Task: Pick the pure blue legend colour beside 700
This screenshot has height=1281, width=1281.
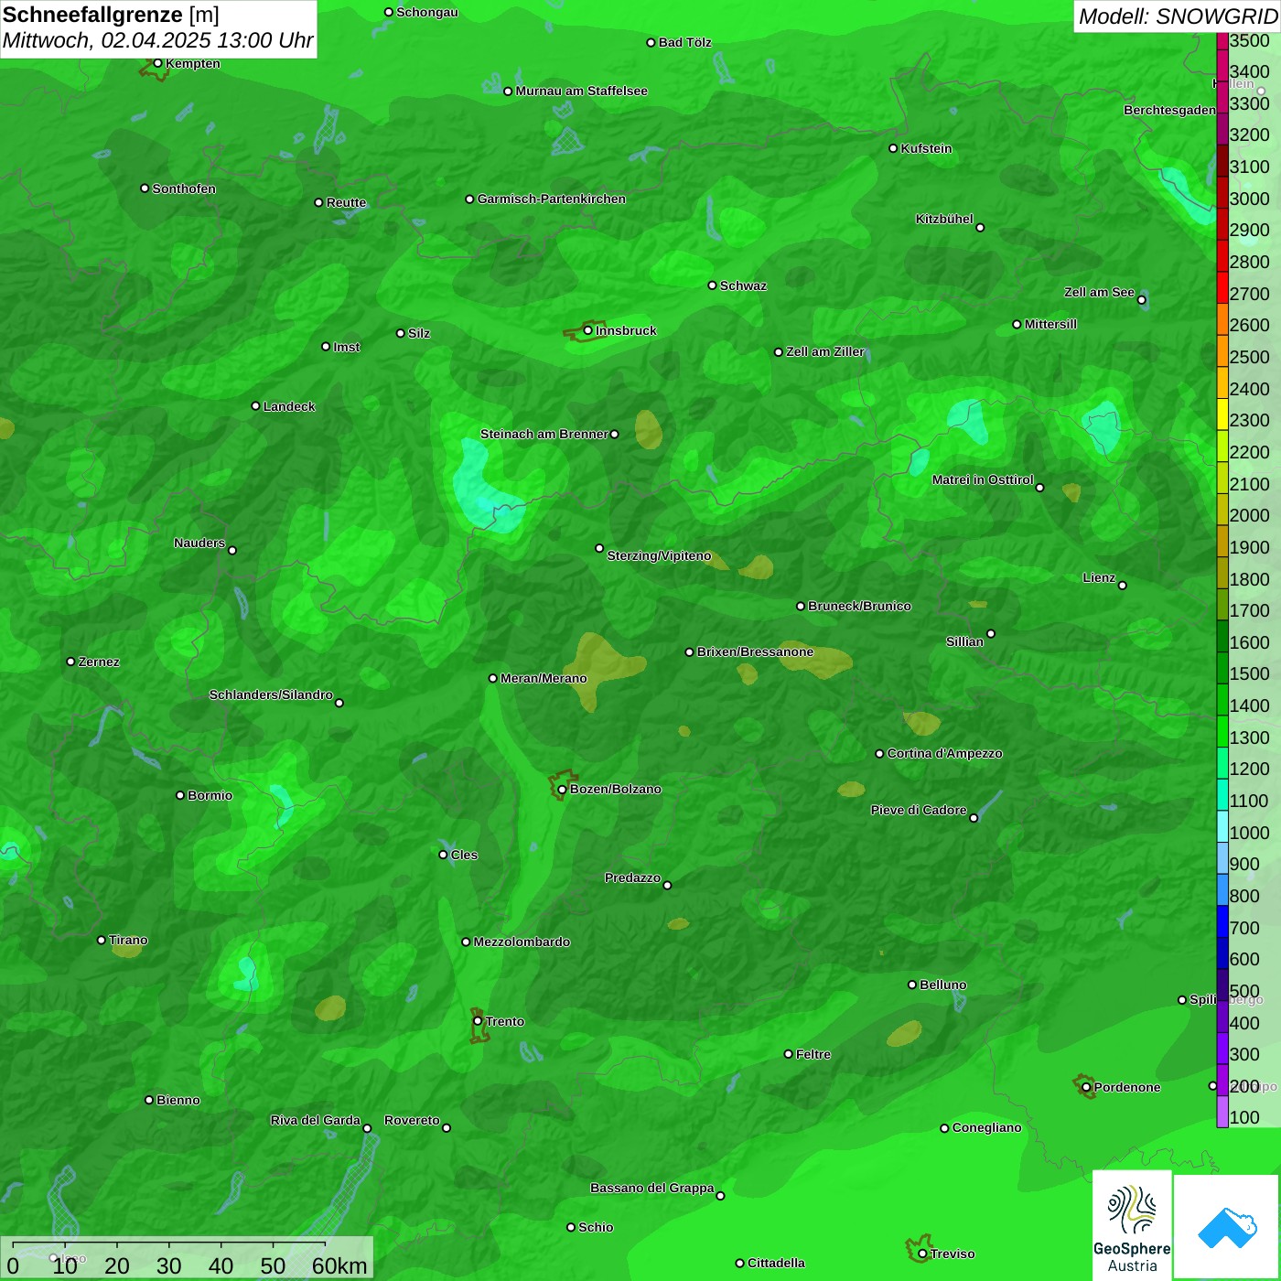Action: (1222, 921)
